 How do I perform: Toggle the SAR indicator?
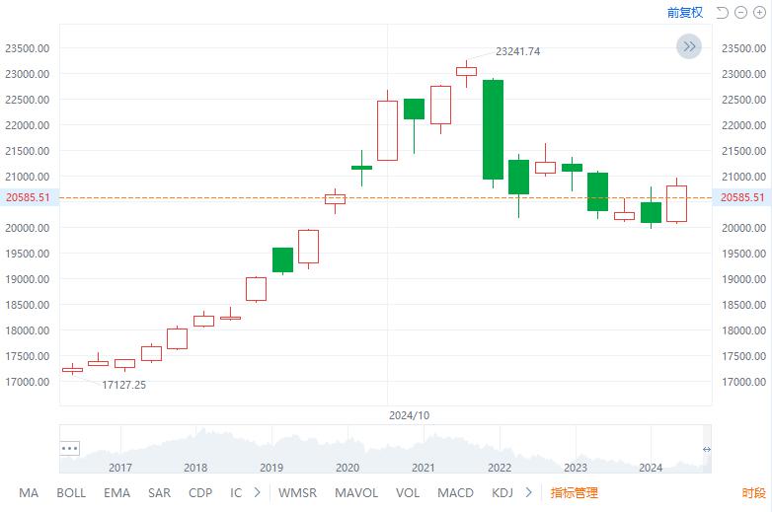point(159,492)
